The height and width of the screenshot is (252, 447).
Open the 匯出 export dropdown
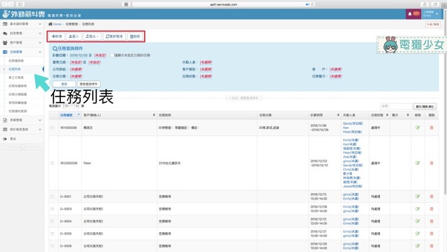(x=91, y=37)
